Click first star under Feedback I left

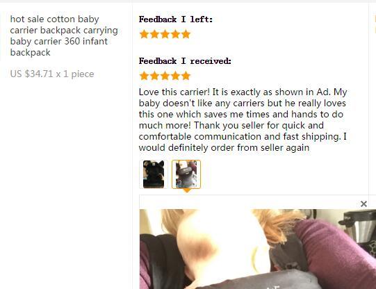pos(144,34)
